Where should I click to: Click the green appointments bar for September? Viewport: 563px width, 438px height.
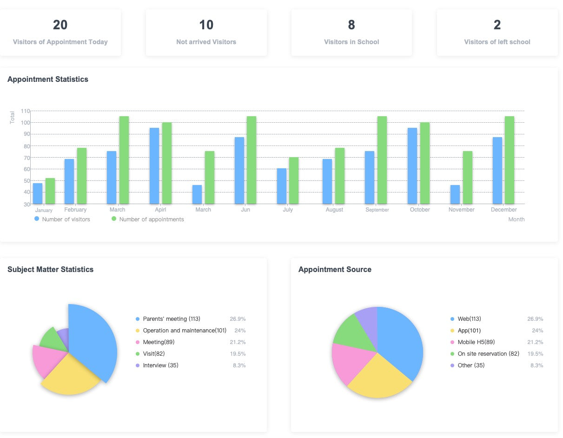pos(382,160)
